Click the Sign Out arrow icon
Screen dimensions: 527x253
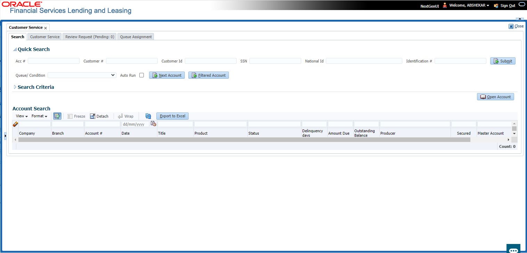(496, 6)
